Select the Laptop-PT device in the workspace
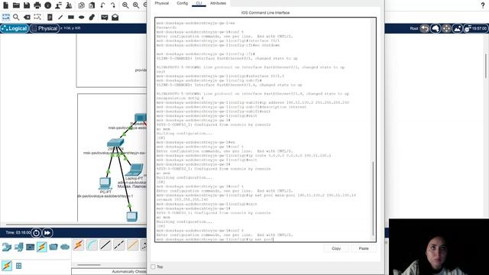Viewport: 489px width, 275px height. [134, 170]
